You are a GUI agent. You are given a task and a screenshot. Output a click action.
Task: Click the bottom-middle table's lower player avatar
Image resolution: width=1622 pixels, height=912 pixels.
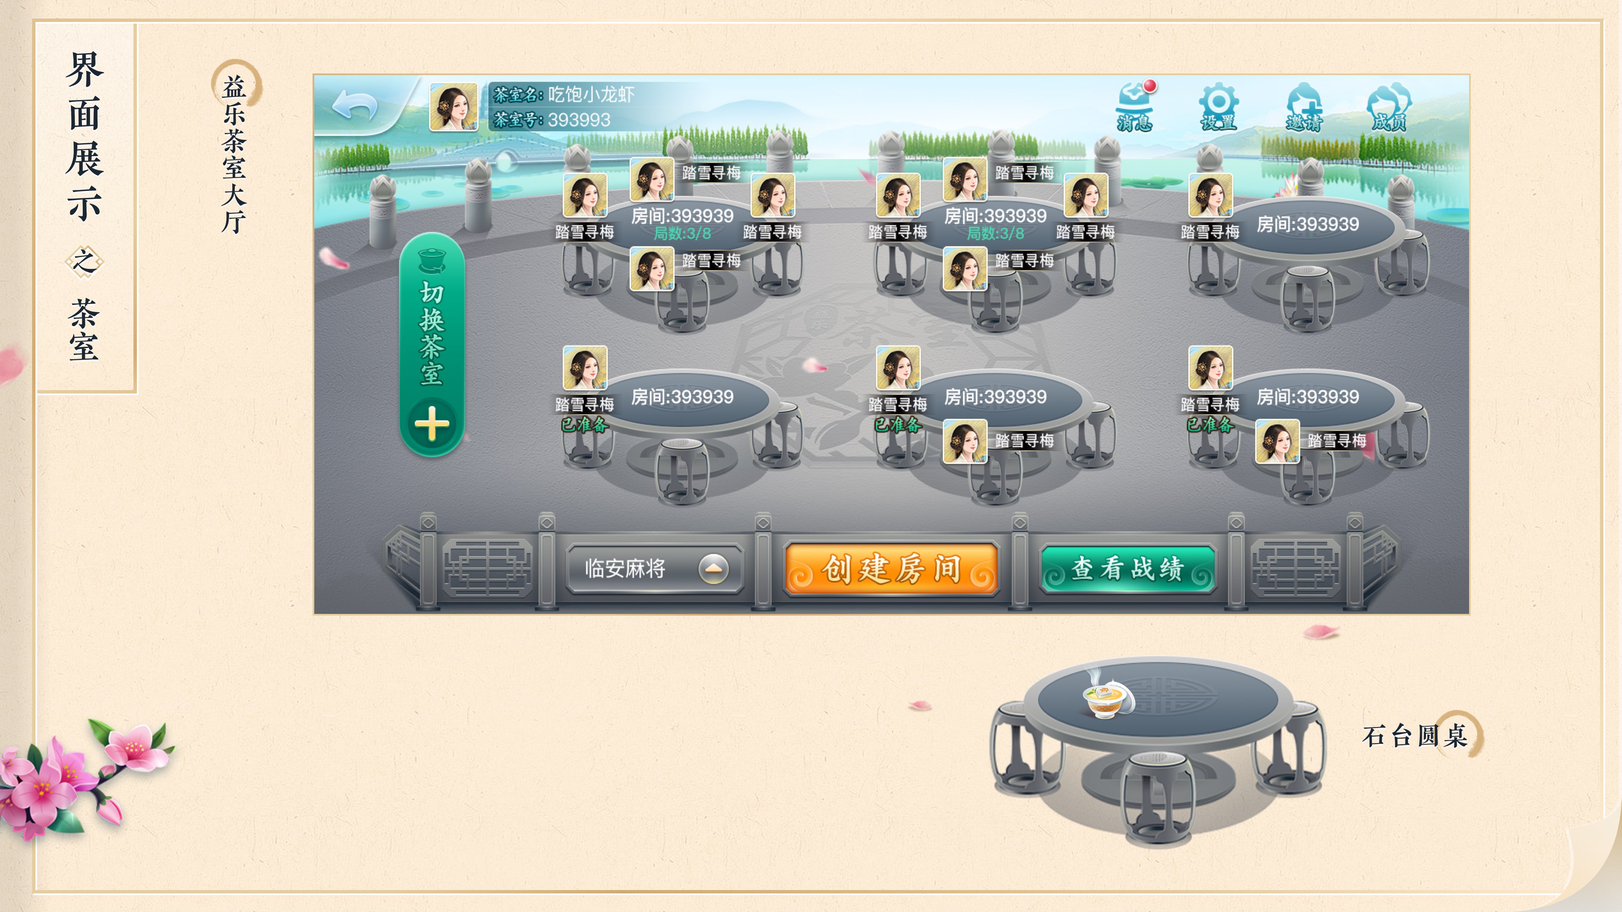point(965,441)
